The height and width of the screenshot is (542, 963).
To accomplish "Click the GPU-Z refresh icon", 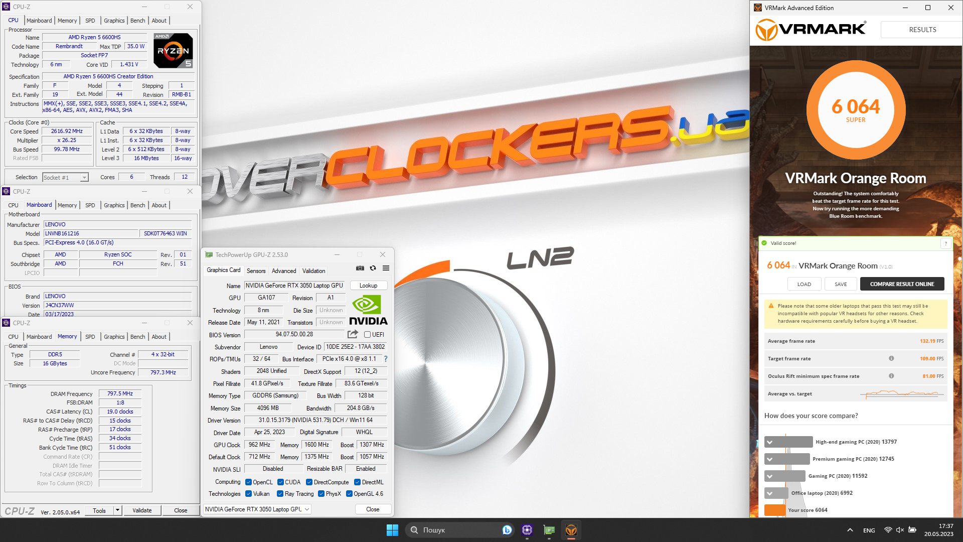I will click(373, 268).
